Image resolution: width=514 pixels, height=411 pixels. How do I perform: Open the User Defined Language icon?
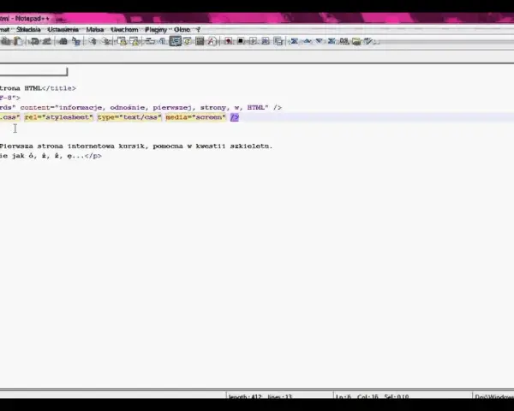188,41
